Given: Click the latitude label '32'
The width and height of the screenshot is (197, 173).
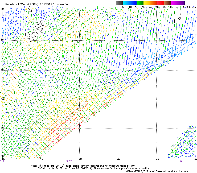Looking at the screenshot, I should click(x=2, y=128).
